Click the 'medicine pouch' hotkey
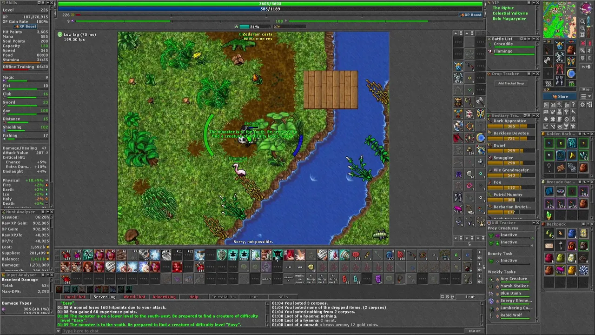Screen dimensions: 595x335 click(300, 279)
